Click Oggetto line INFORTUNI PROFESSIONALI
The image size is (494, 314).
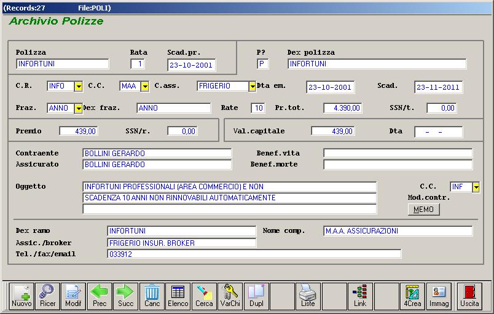point(229,187)
